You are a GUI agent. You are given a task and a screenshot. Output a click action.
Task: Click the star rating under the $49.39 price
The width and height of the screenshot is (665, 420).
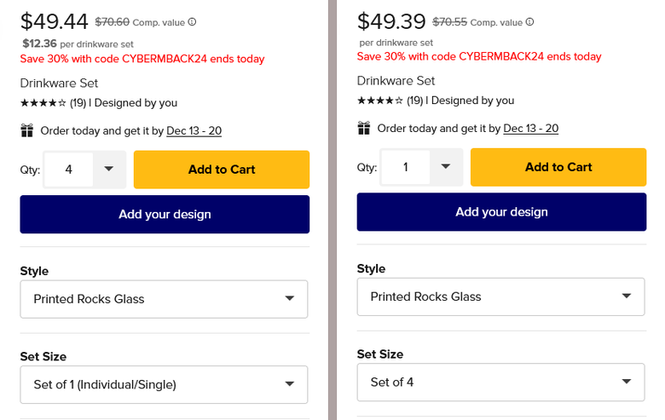click(x=379, y=101)
